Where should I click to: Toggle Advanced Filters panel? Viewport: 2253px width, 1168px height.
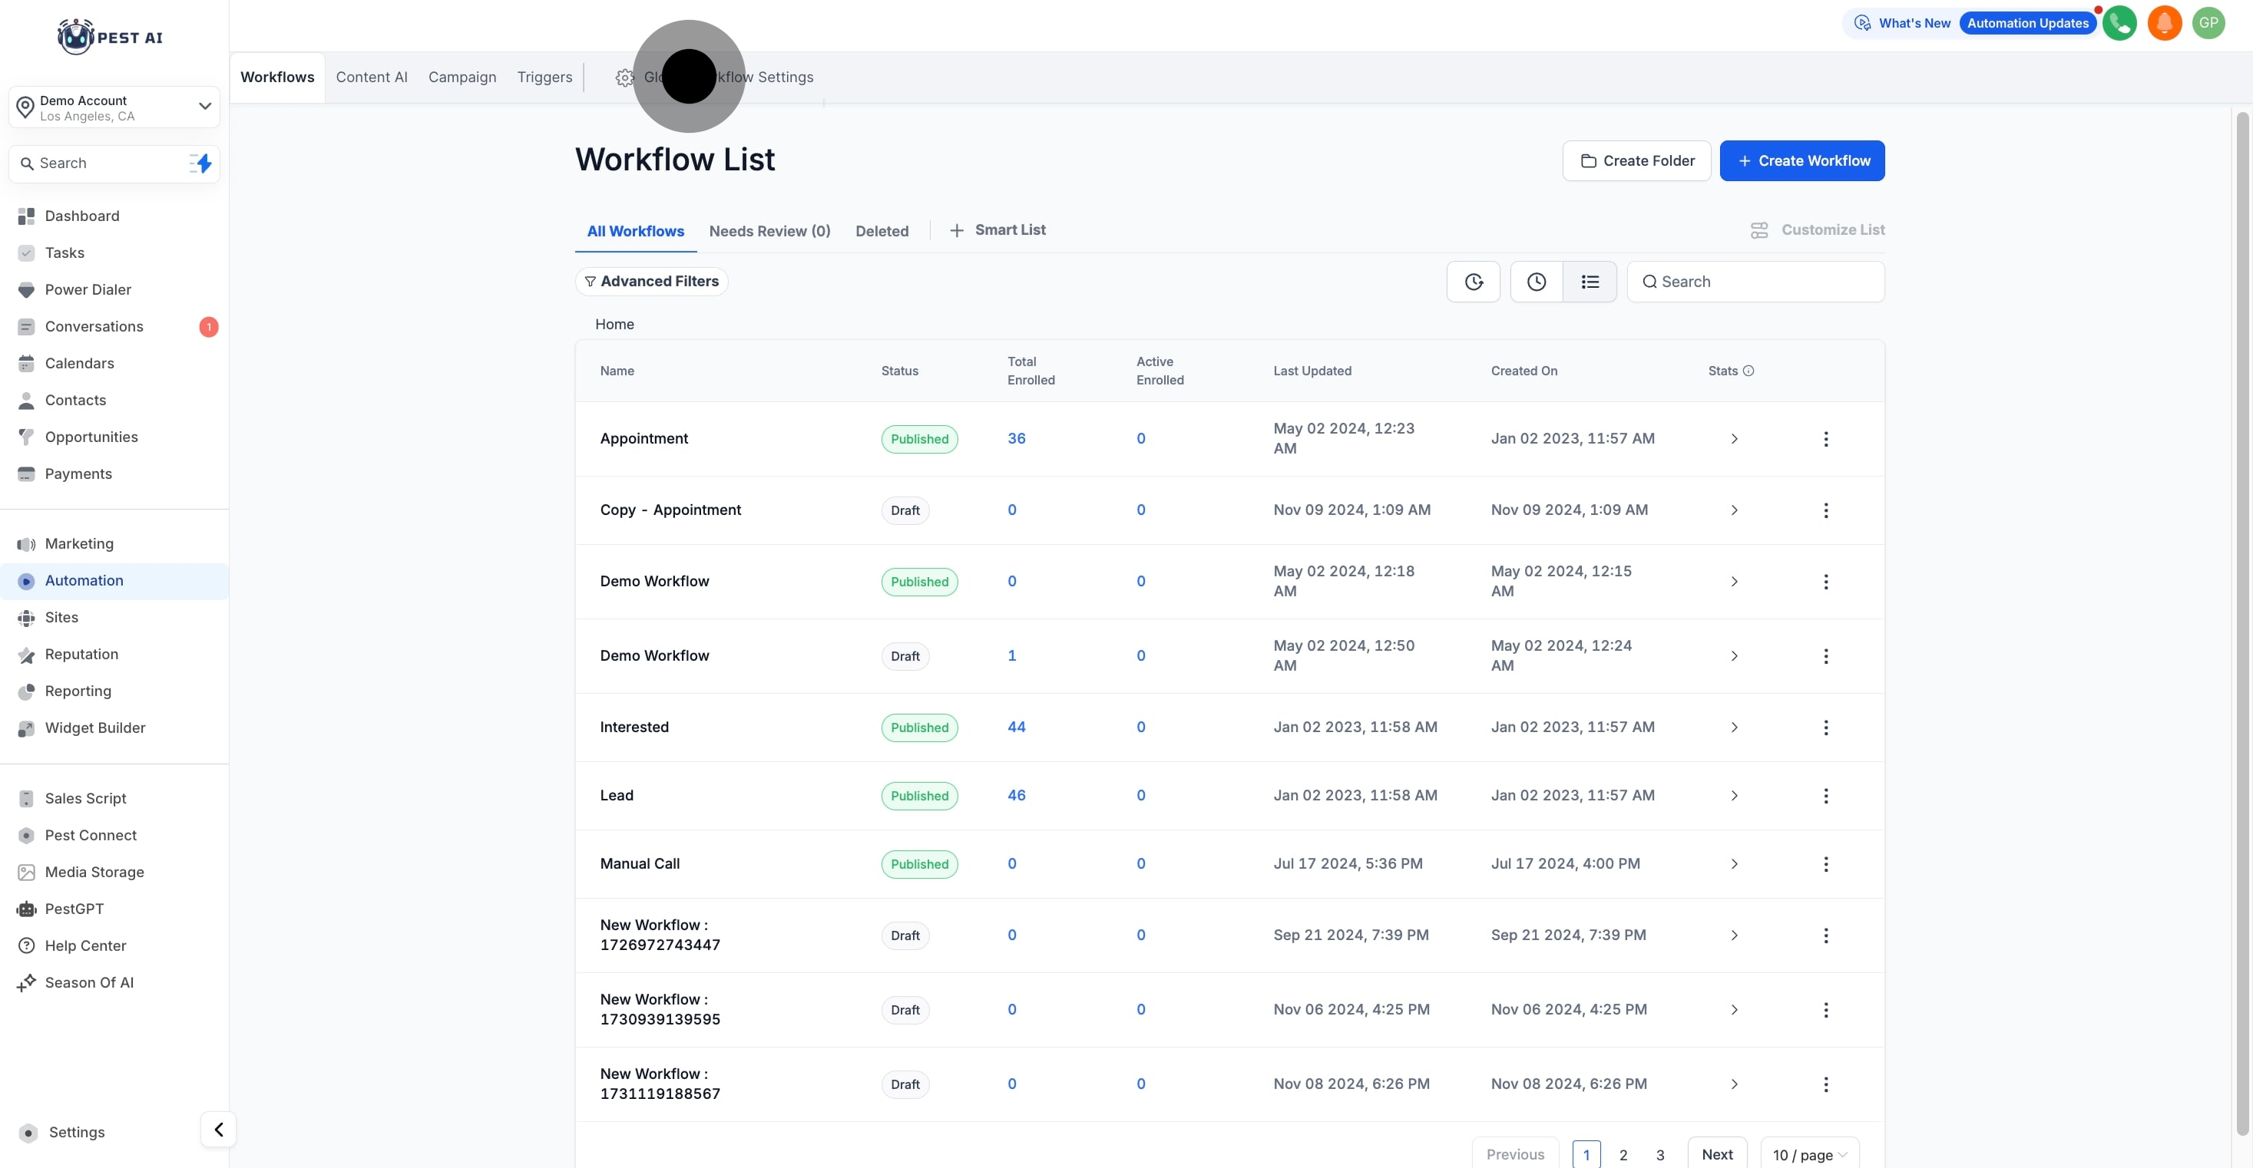(650, 281)
